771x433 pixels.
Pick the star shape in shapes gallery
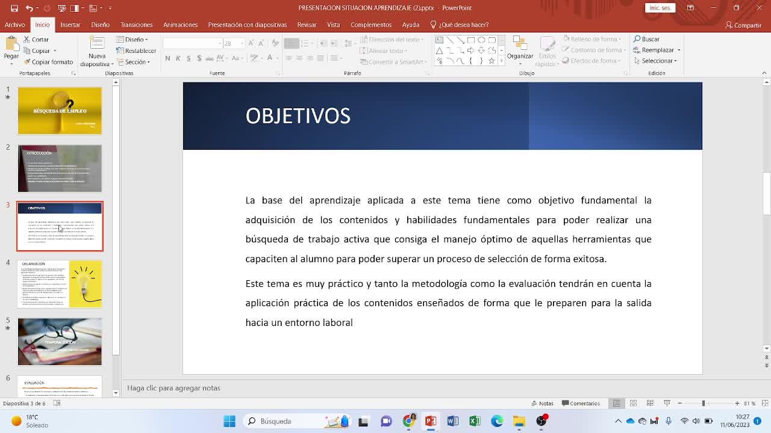(x=492, y=61)
